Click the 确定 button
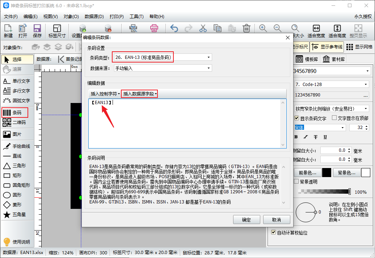The width and height of the screenshot is (375, 258). [x=246, y=220]
